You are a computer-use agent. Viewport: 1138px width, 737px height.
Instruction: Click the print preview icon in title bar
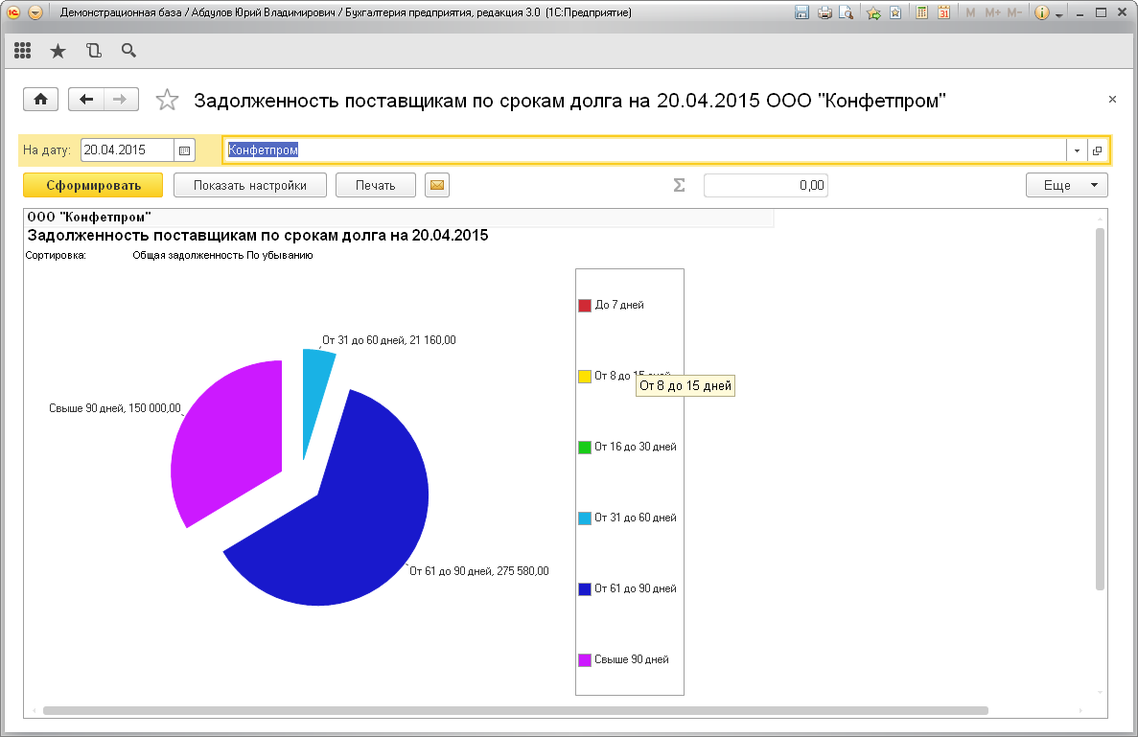845,13
